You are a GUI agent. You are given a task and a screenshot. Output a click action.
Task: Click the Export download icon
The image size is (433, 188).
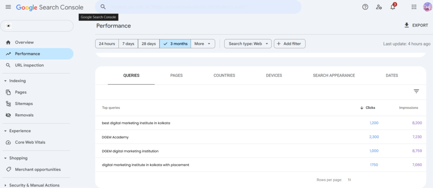tap(406, 25)
